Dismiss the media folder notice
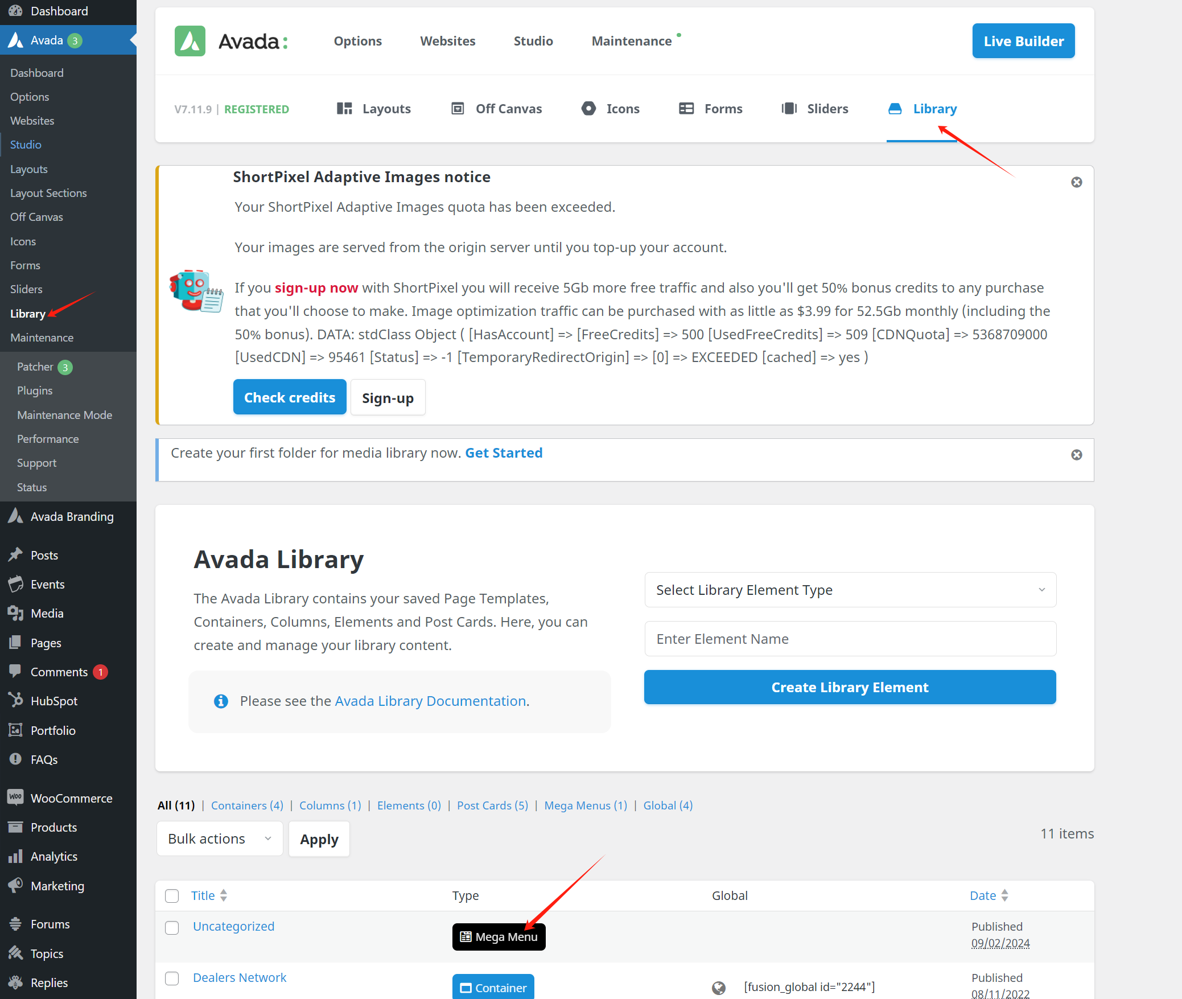The image size is (1182, 999). point(1076,455)
